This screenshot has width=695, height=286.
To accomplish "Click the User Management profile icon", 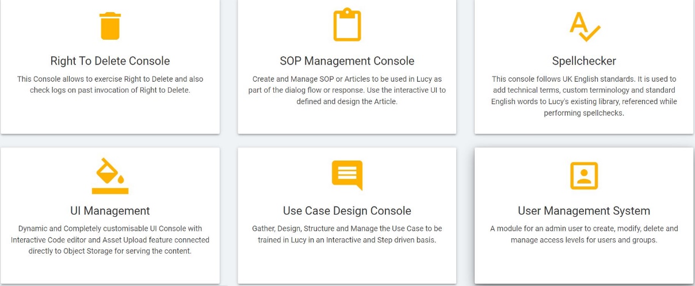I will 584,176.
